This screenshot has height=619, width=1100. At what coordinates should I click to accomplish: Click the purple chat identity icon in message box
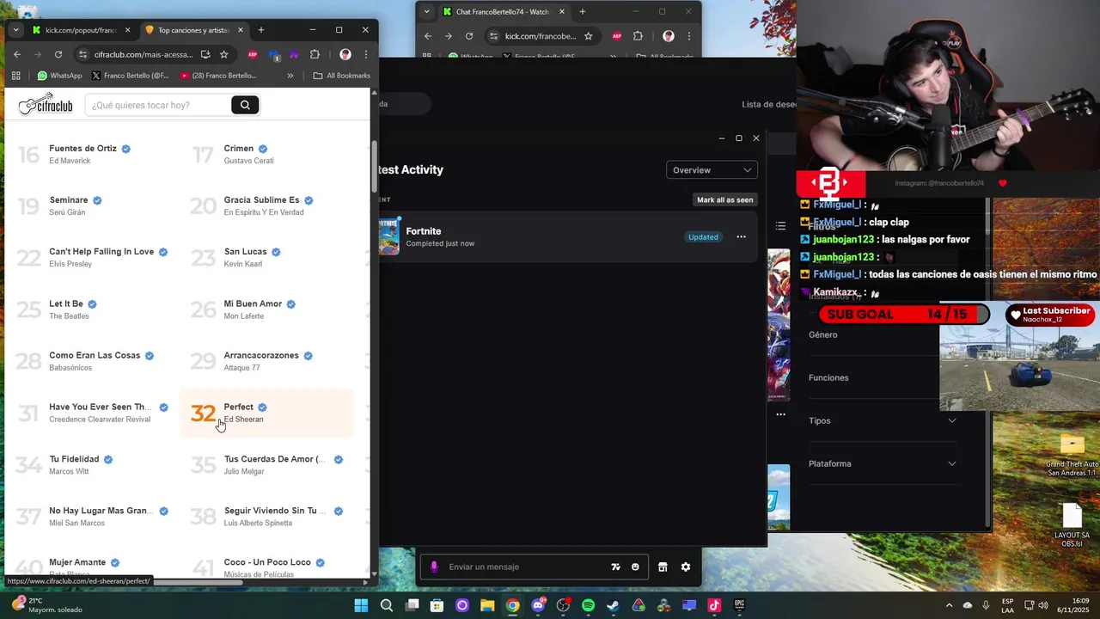coord(434,567)
